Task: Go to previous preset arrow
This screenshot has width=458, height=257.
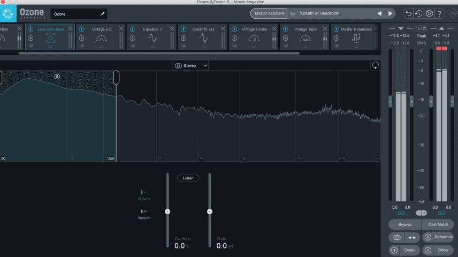Action: point(379,13)
